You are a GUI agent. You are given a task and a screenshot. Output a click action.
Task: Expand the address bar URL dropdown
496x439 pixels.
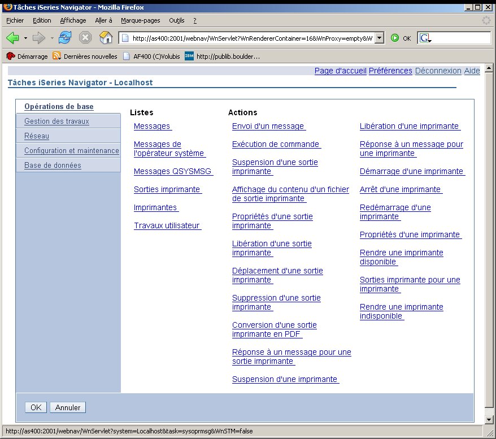[x=379, y=38]
